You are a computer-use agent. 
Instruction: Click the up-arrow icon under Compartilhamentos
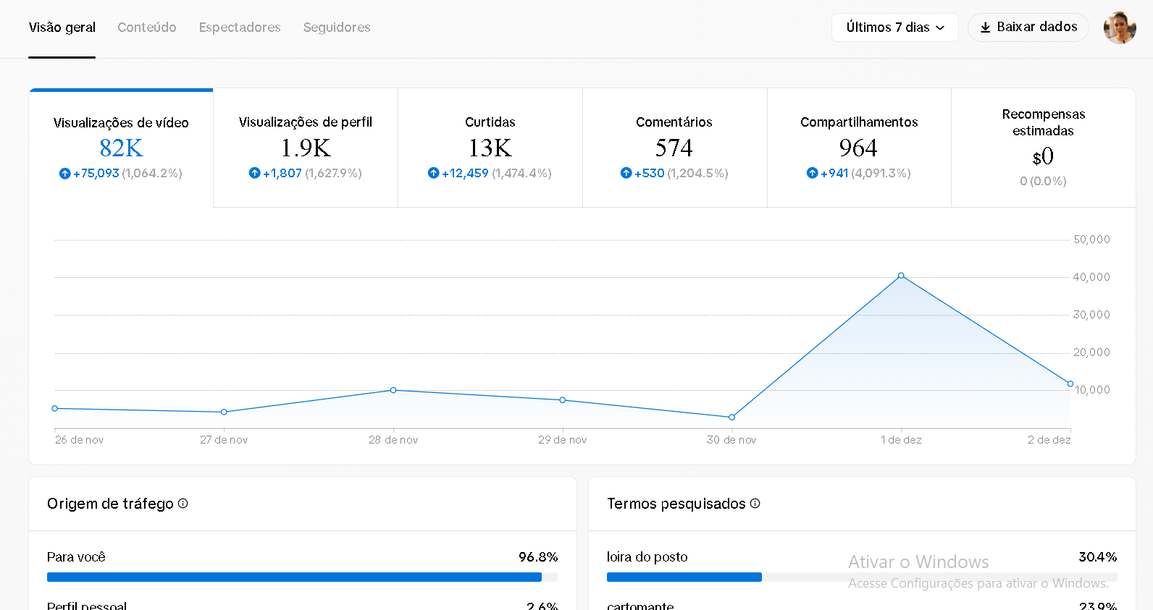(x=812, y=173)
